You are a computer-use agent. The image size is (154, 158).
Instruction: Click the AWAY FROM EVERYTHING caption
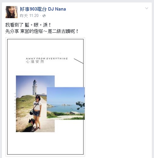[47, 58]
